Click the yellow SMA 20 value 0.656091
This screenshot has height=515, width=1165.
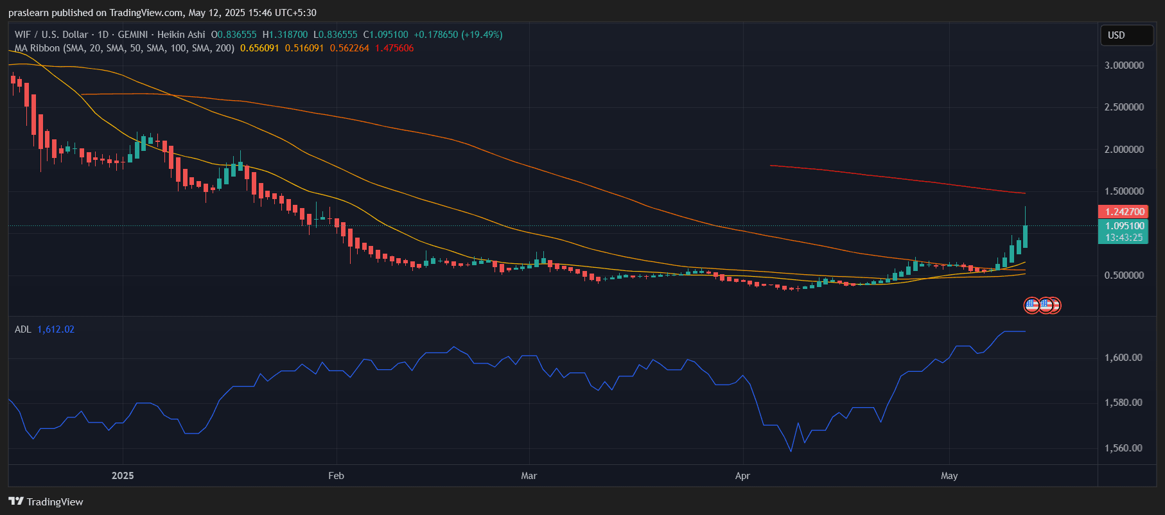259,48
